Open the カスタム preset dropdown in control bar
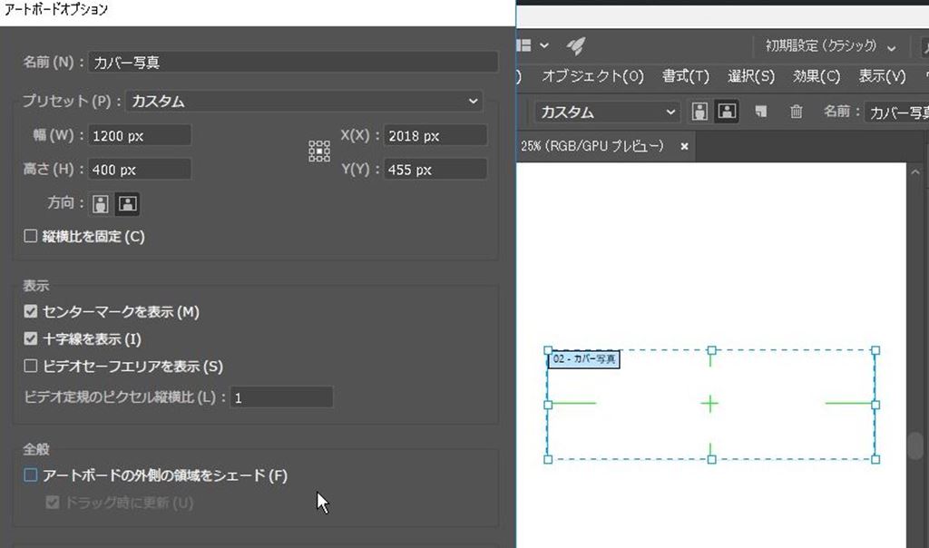929x548 pixels. pos(606,113)
